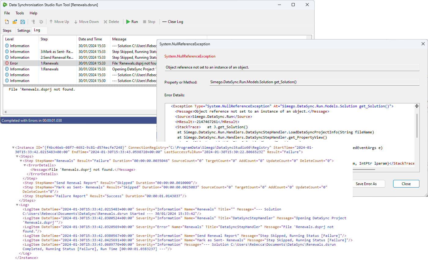
Task: Collapse the Steps node in the XML tree
Action: [17, 156]
